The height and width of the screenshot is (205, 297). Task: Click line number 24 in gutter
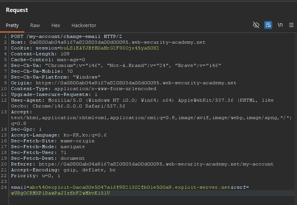(x=5, y=187)
